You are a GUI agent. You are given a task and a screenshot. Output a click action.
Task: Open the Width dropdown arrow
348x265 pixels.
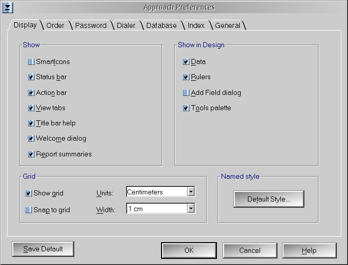(191, 208)
